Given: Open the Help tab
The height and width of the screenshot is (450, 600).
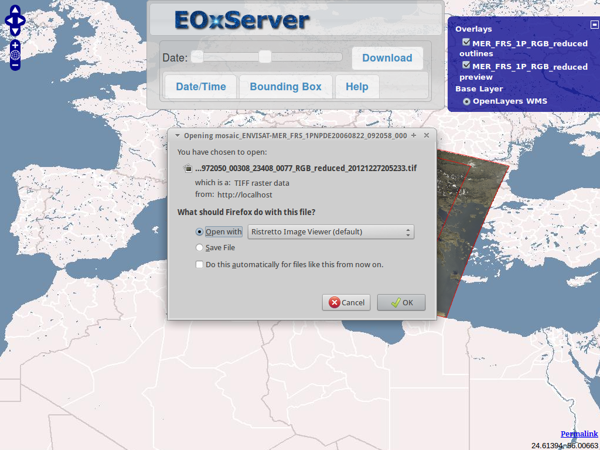Looking at the screenshot, I should pyautogui.click(x=357, y=87).
